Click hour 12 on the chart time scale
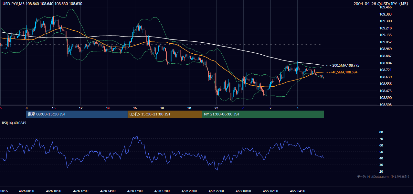This screenshot has width=413, height=194. pos(81,108)
